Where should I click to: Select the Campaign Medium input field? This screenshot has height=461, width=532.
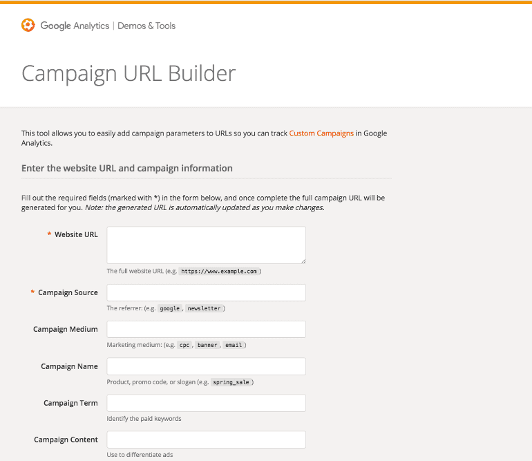[x=207, y=329]
